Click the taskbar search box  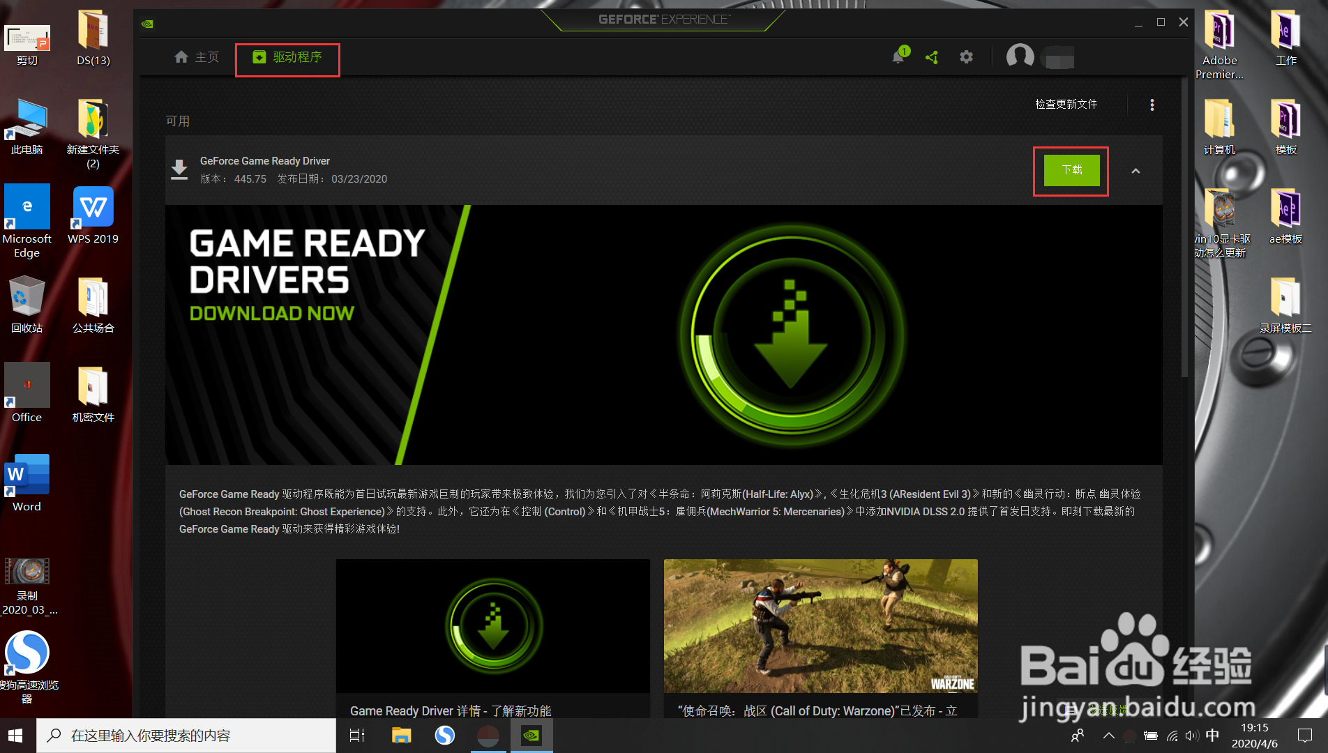(186, 736)
